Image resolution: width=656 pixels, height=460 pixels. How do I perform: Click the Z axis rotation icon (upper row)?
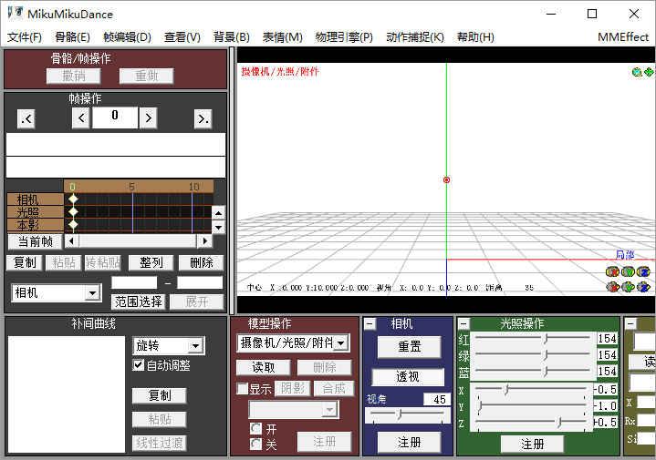pos(644,272)
